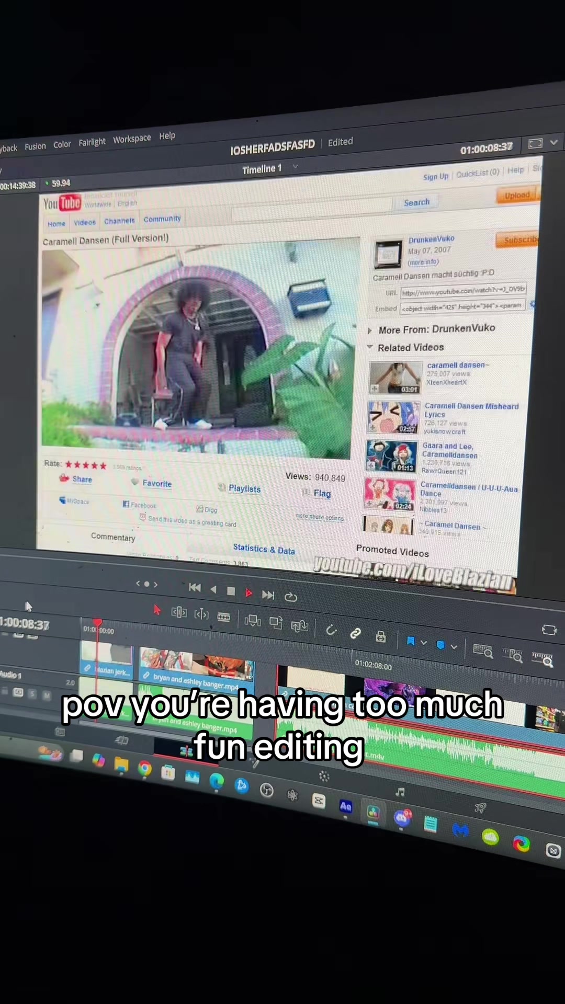Open the Deliver page (rocket icon)
The image size is (565, 1004).
tap(480, 808)
